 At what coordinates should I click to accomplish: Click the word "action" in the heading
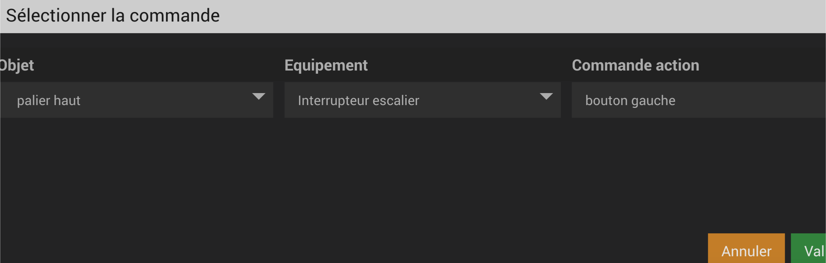[677, 66]
